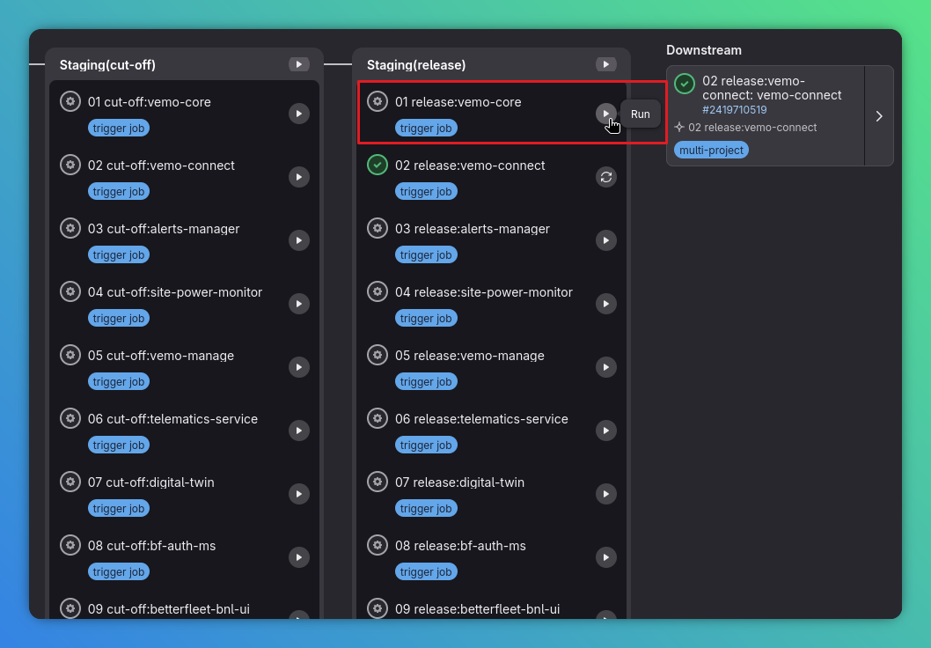Screen dimensions: 931x648
Task: Run the 04 cut-off:site-power-monitor job
Action: click(298, 304)
